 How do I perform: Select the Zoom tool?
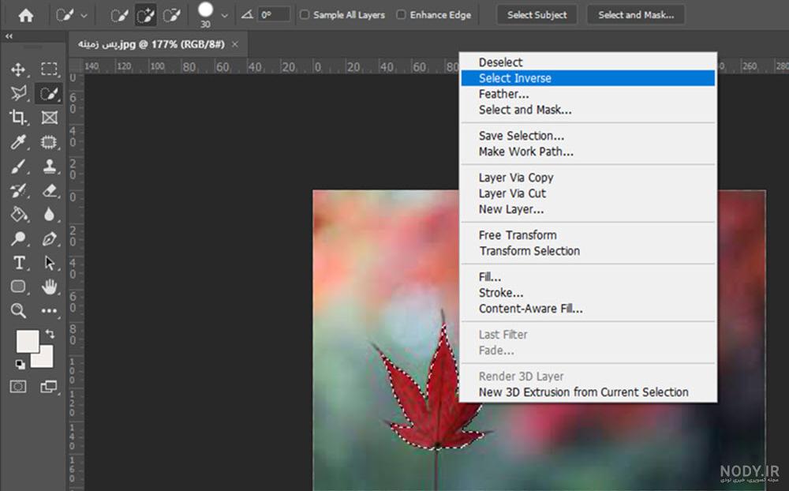coord(19,310)
